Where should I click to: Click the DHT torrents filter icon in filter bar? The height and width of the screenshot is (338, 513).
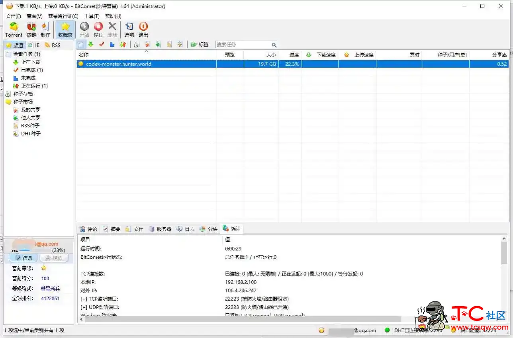pos(180,45)
